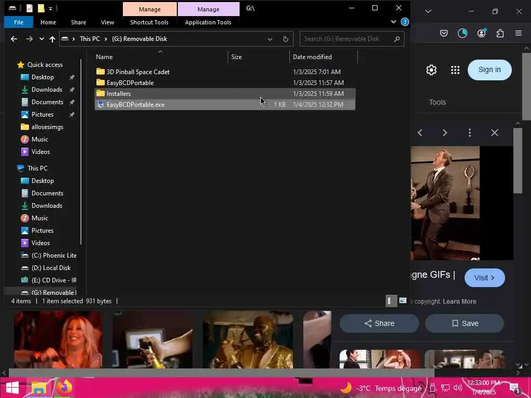531x398 pixels.
Task: Click the Sign in button in browser
Action: click(490, 70)
